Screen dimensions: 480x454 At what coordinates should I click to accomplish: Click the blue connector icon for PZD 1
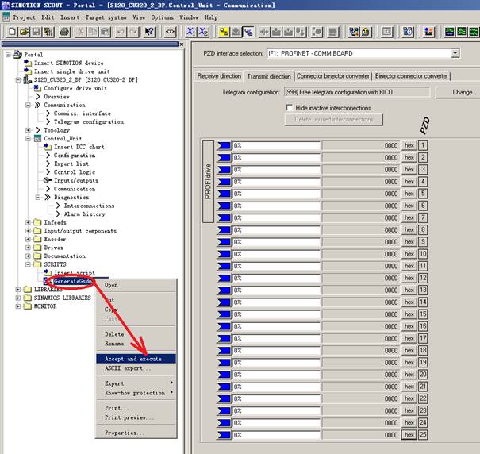pos(225,146)
